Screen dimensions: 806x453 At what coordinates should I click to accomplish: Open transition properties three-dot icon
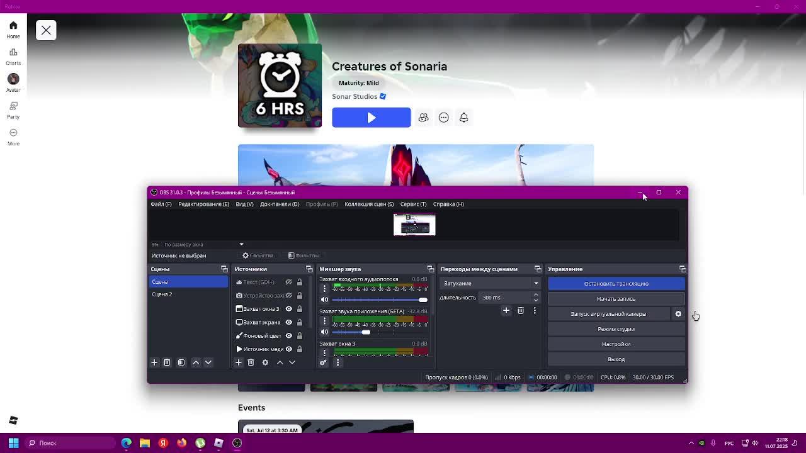(535, 310)
